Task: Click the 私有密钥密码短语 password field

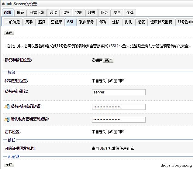Action: 119,107
